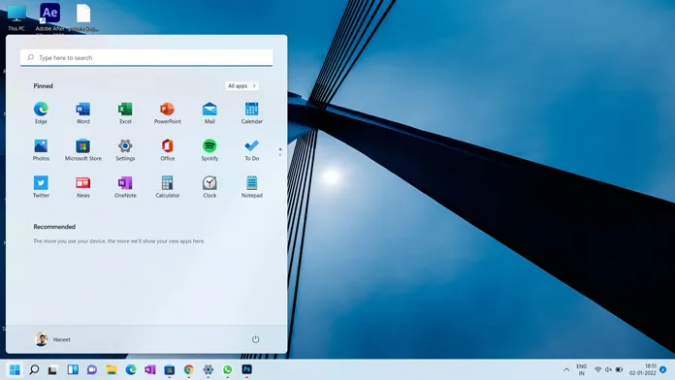
Task: Start PowerPoint from pinned apps
Action: point(168,113)
